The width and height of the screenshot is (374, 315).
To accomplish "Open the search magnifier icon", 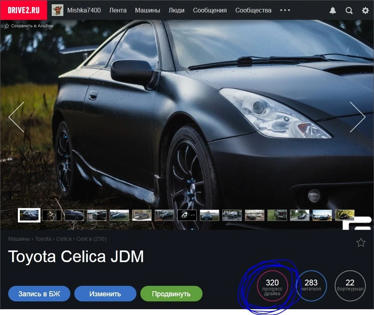I will click(x=349, y=10).
